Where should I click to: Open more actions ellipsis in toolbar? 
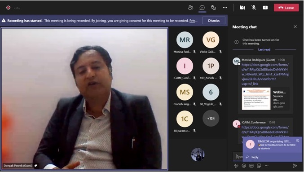click(x=225, y=8)
